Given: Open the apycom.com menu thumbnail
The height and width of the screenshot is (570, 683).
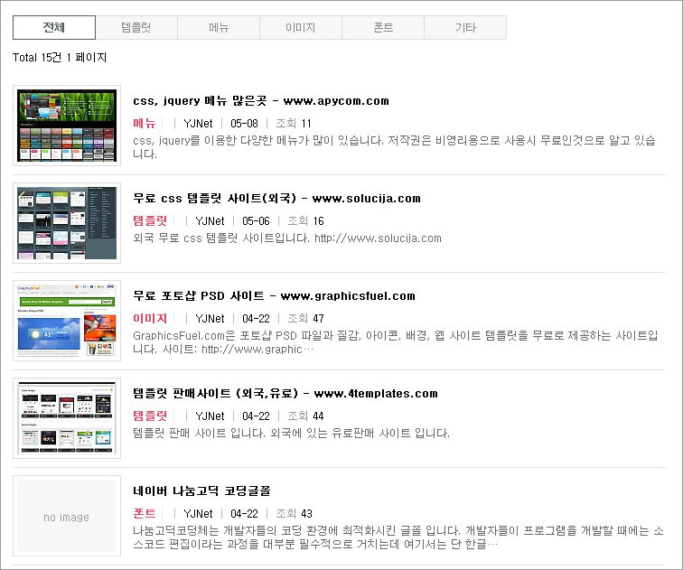Looking at the screenshot, I should [67, 126].
